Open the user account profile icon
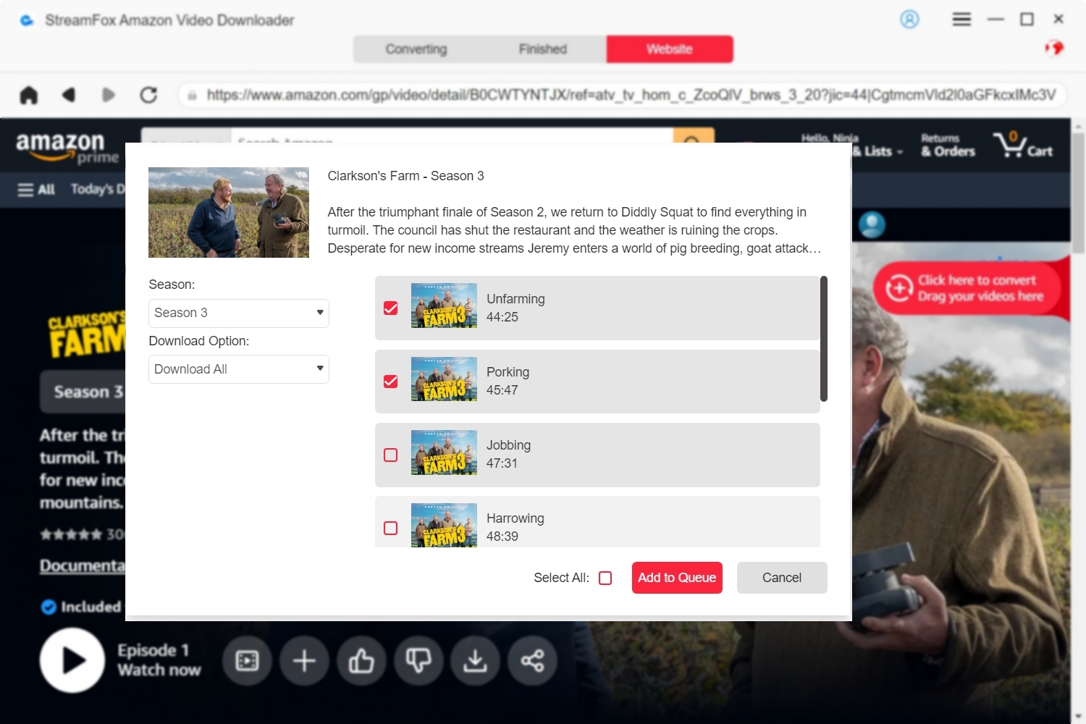The image size is (1086, 724). (909, 20)
